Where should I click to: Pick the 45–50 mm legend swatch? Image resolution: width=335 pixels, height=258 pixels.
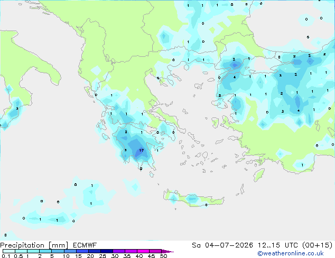pos(155,251)
